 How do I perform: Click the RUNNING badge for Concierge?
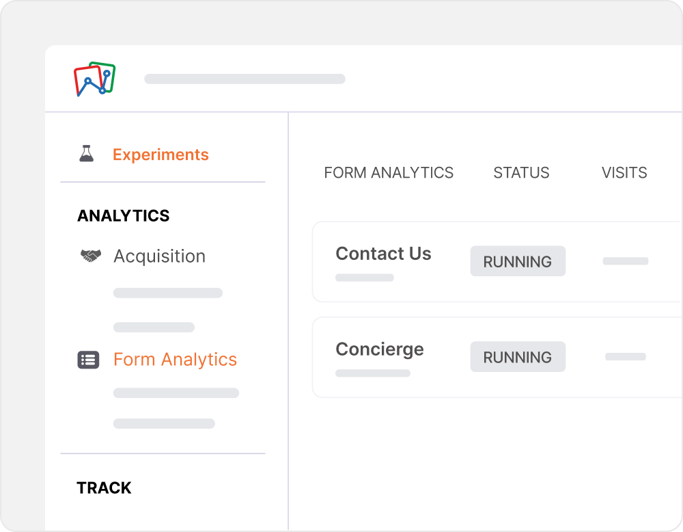click(x=518, y=357)
